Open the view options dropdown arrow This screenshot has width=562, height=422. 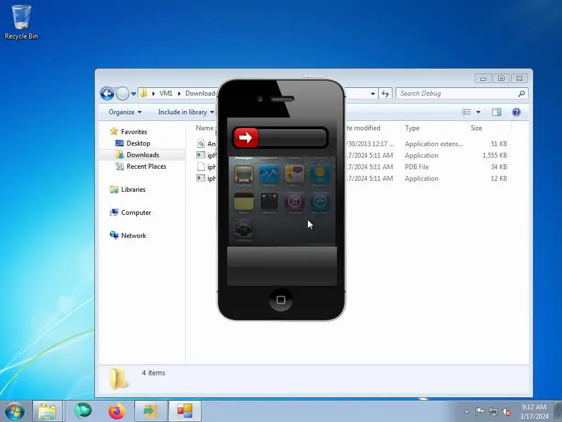point(478,112)
